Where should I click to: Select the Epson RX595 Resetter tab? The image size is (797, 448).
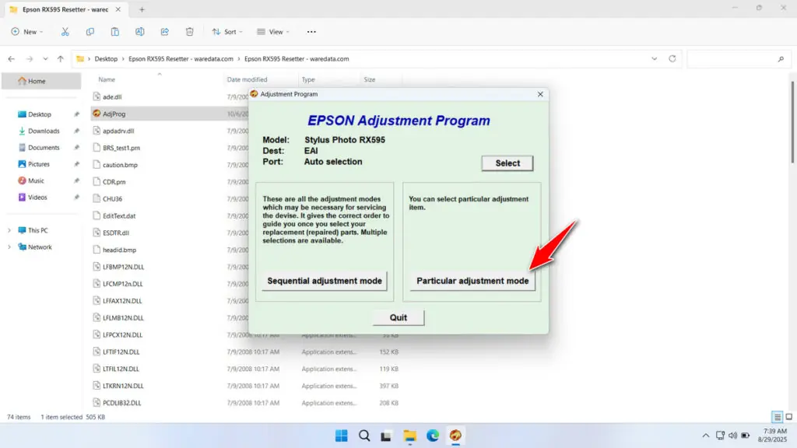65,9
